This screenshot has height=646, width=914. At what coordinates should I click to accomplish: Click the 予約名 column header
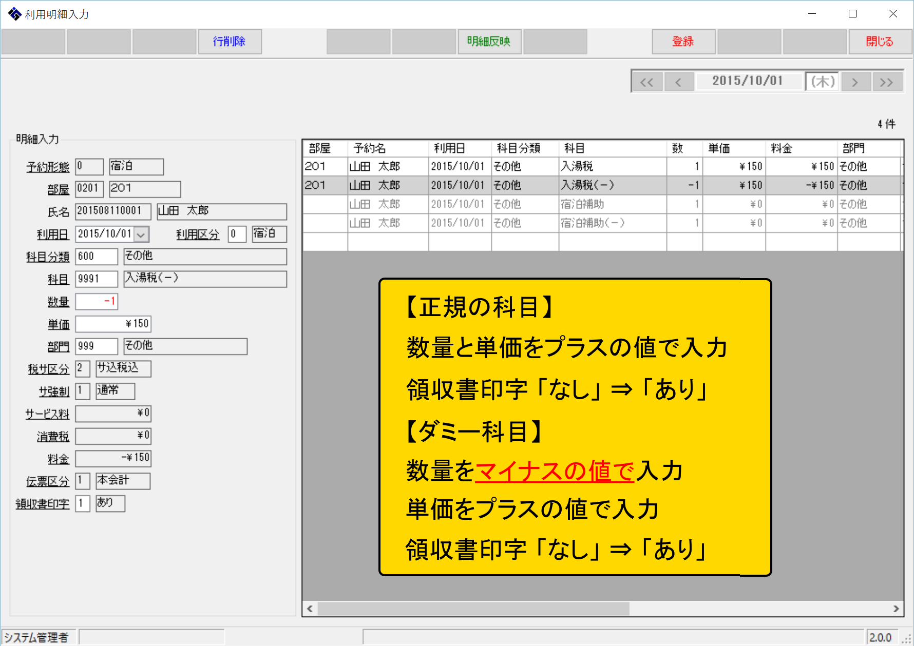click(x=388, y=148)
